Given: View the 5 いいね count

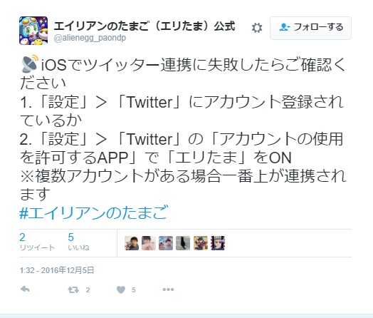Looking at the screenshot, I should coord(78,242).
